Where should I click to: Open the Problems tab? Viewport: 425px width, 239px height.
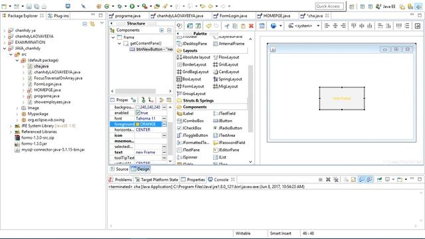120,180
